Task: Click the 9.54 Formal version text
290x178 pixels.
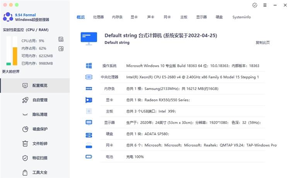Action: click(x=26, y=15)
